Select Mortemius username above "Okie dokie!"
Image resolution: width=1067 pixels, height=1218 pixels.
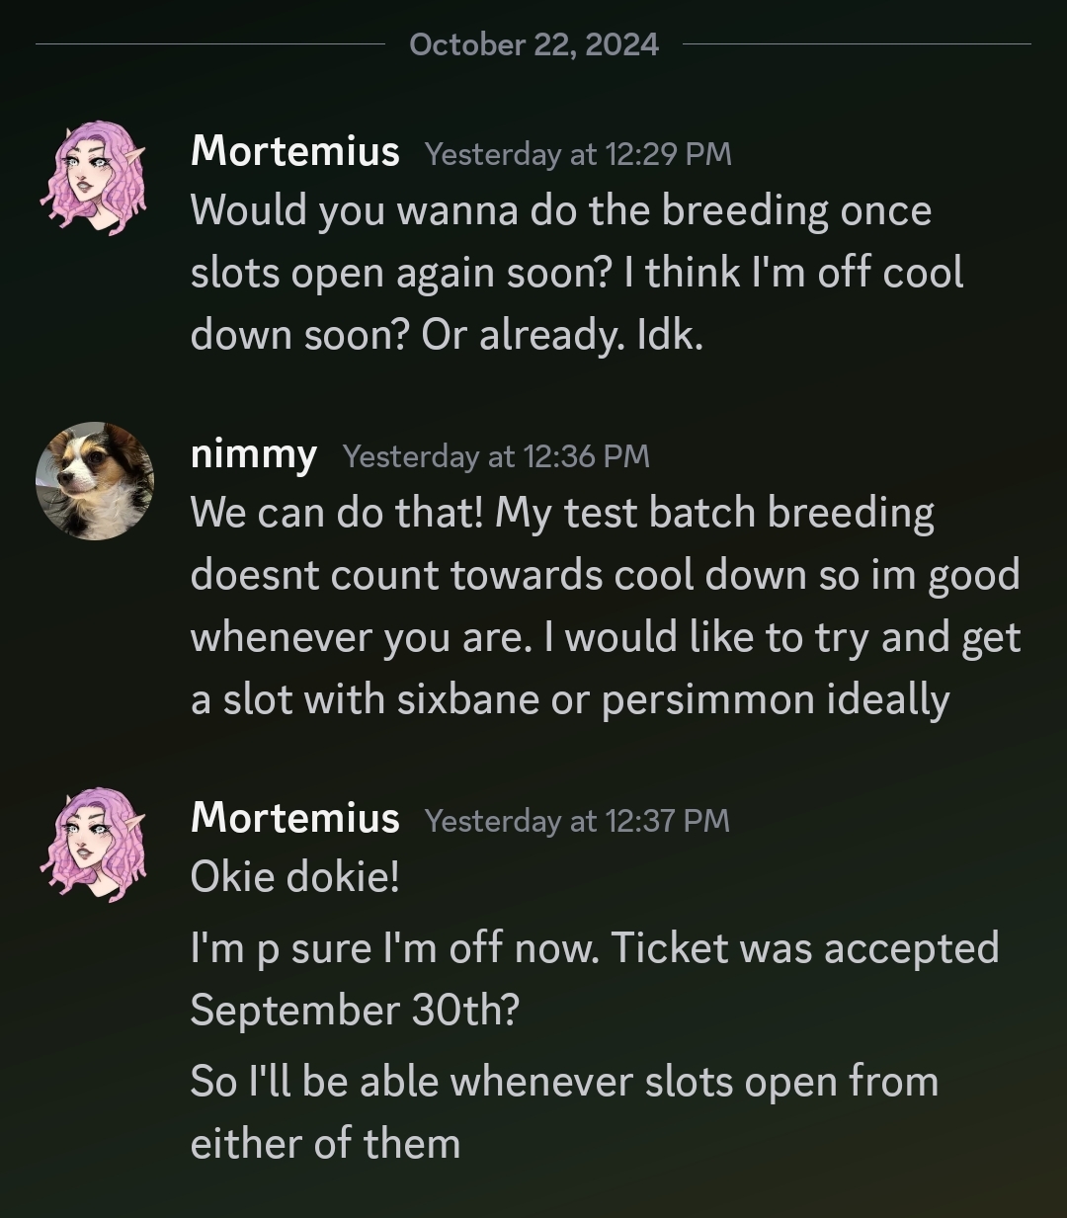294,818
